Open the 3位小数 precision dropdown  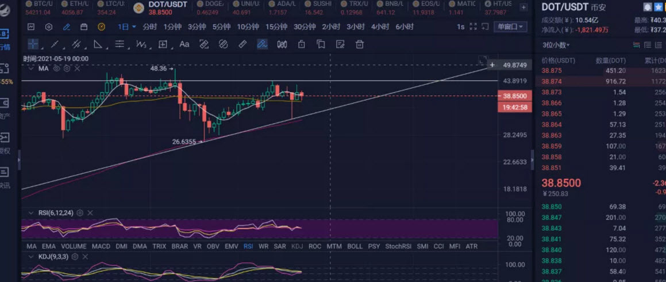pyautogui.click(x=556, y=45)
